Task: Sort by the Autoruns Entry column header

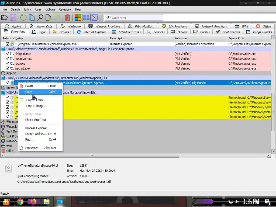Action: [54, 38]
